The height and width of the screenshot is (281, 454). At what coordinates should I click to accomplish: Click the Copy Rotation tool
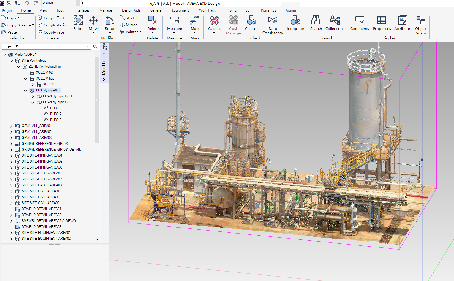pyautogui.click(x=53, y=25)
